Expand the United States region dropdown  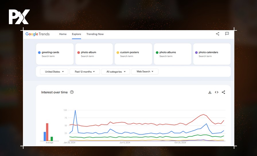(54, 72)
